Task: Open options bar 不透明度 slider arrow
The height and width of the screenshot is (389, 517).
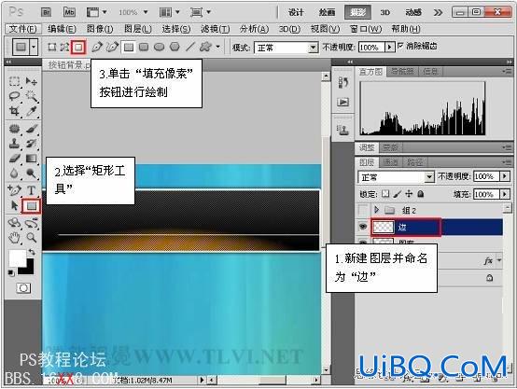Action: pyautogui.click(x=389, y=48)
